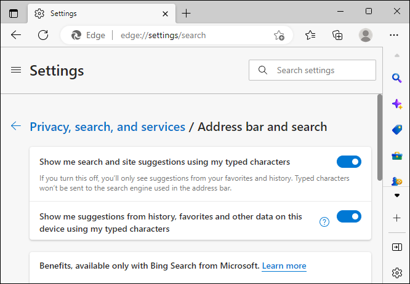
Task: Click the page vertical scrollbar thumb
Action: [x=380, y=137]
